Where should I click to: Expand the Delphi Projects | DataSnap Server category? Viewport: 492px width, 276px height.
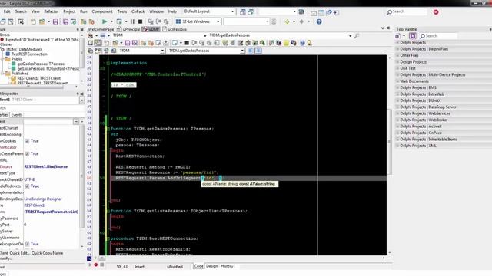tap(397, 107)
